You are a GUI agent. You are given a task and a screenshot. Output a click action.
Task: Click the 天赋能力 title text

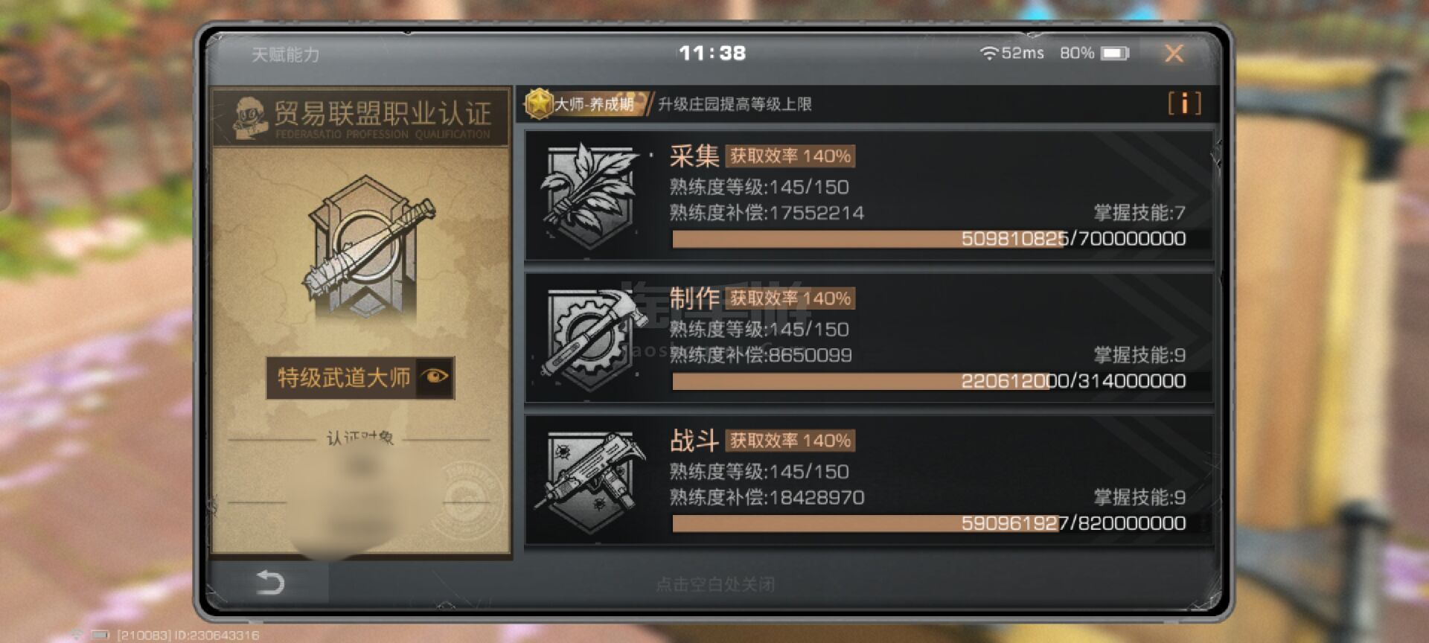(x=286, y=54)
